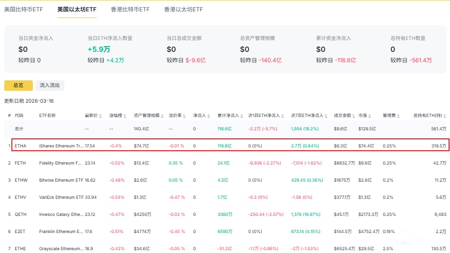Sort by 最新价 column arrows
The height and width of the screenshot is (253, 450).
coord(100,116)
